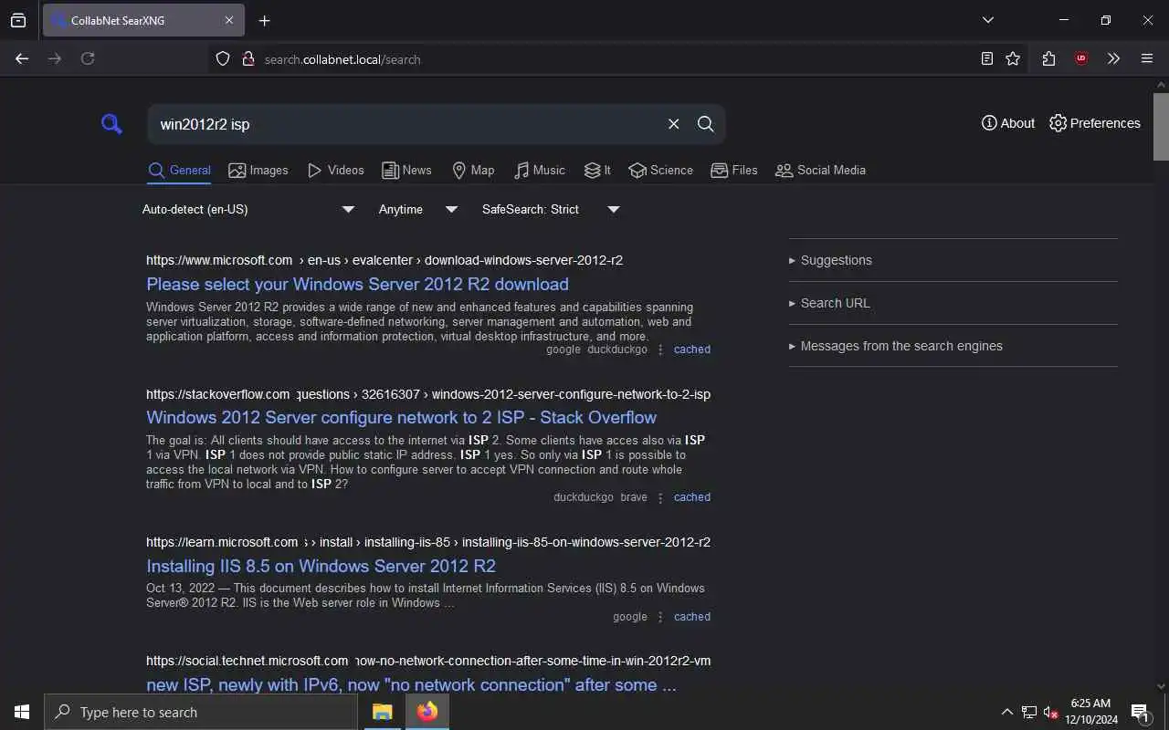The height and width of the screenshot is (730, 1169).
Task: Open cached link for IIS 8.5 result
Action: point(691,617)
